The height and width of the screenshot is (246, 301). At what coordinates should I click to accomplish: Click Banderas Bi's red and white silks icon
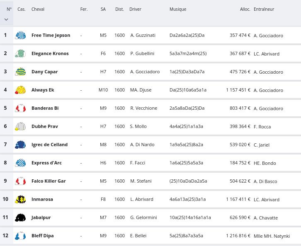20,109
